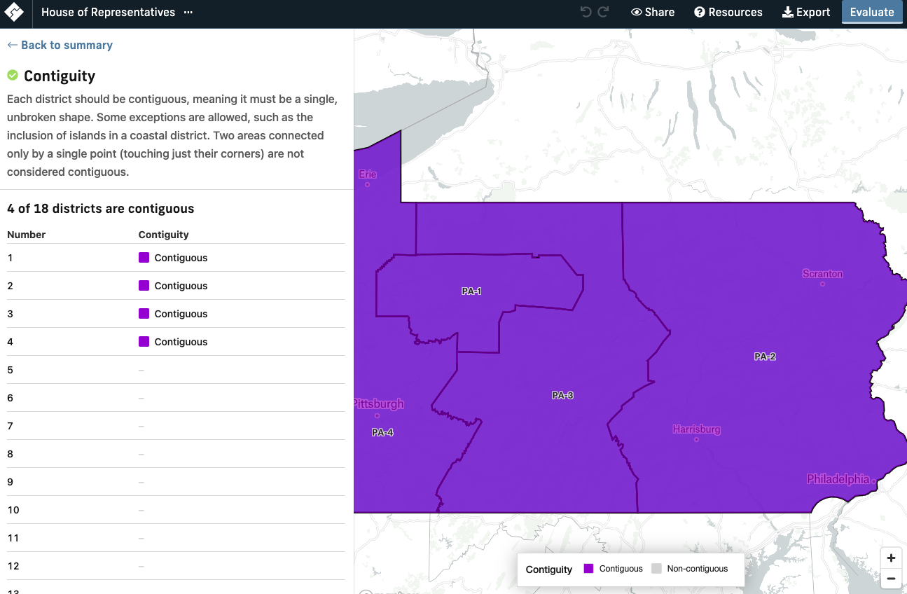
Task: Click the green checkmark beside Contiguity heading
Action: [12, 75]
